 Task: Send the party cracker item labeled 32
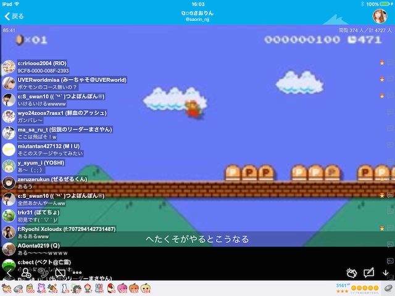pyautogui.click(x=53, y=288)
